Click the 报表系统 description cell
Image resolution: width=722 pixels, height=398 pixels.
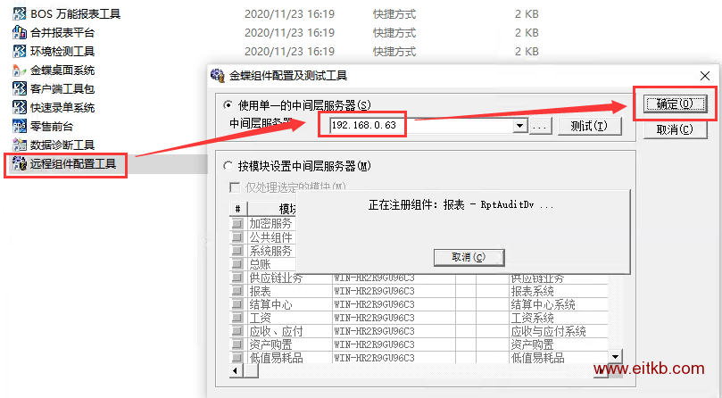tap(559, 291)
